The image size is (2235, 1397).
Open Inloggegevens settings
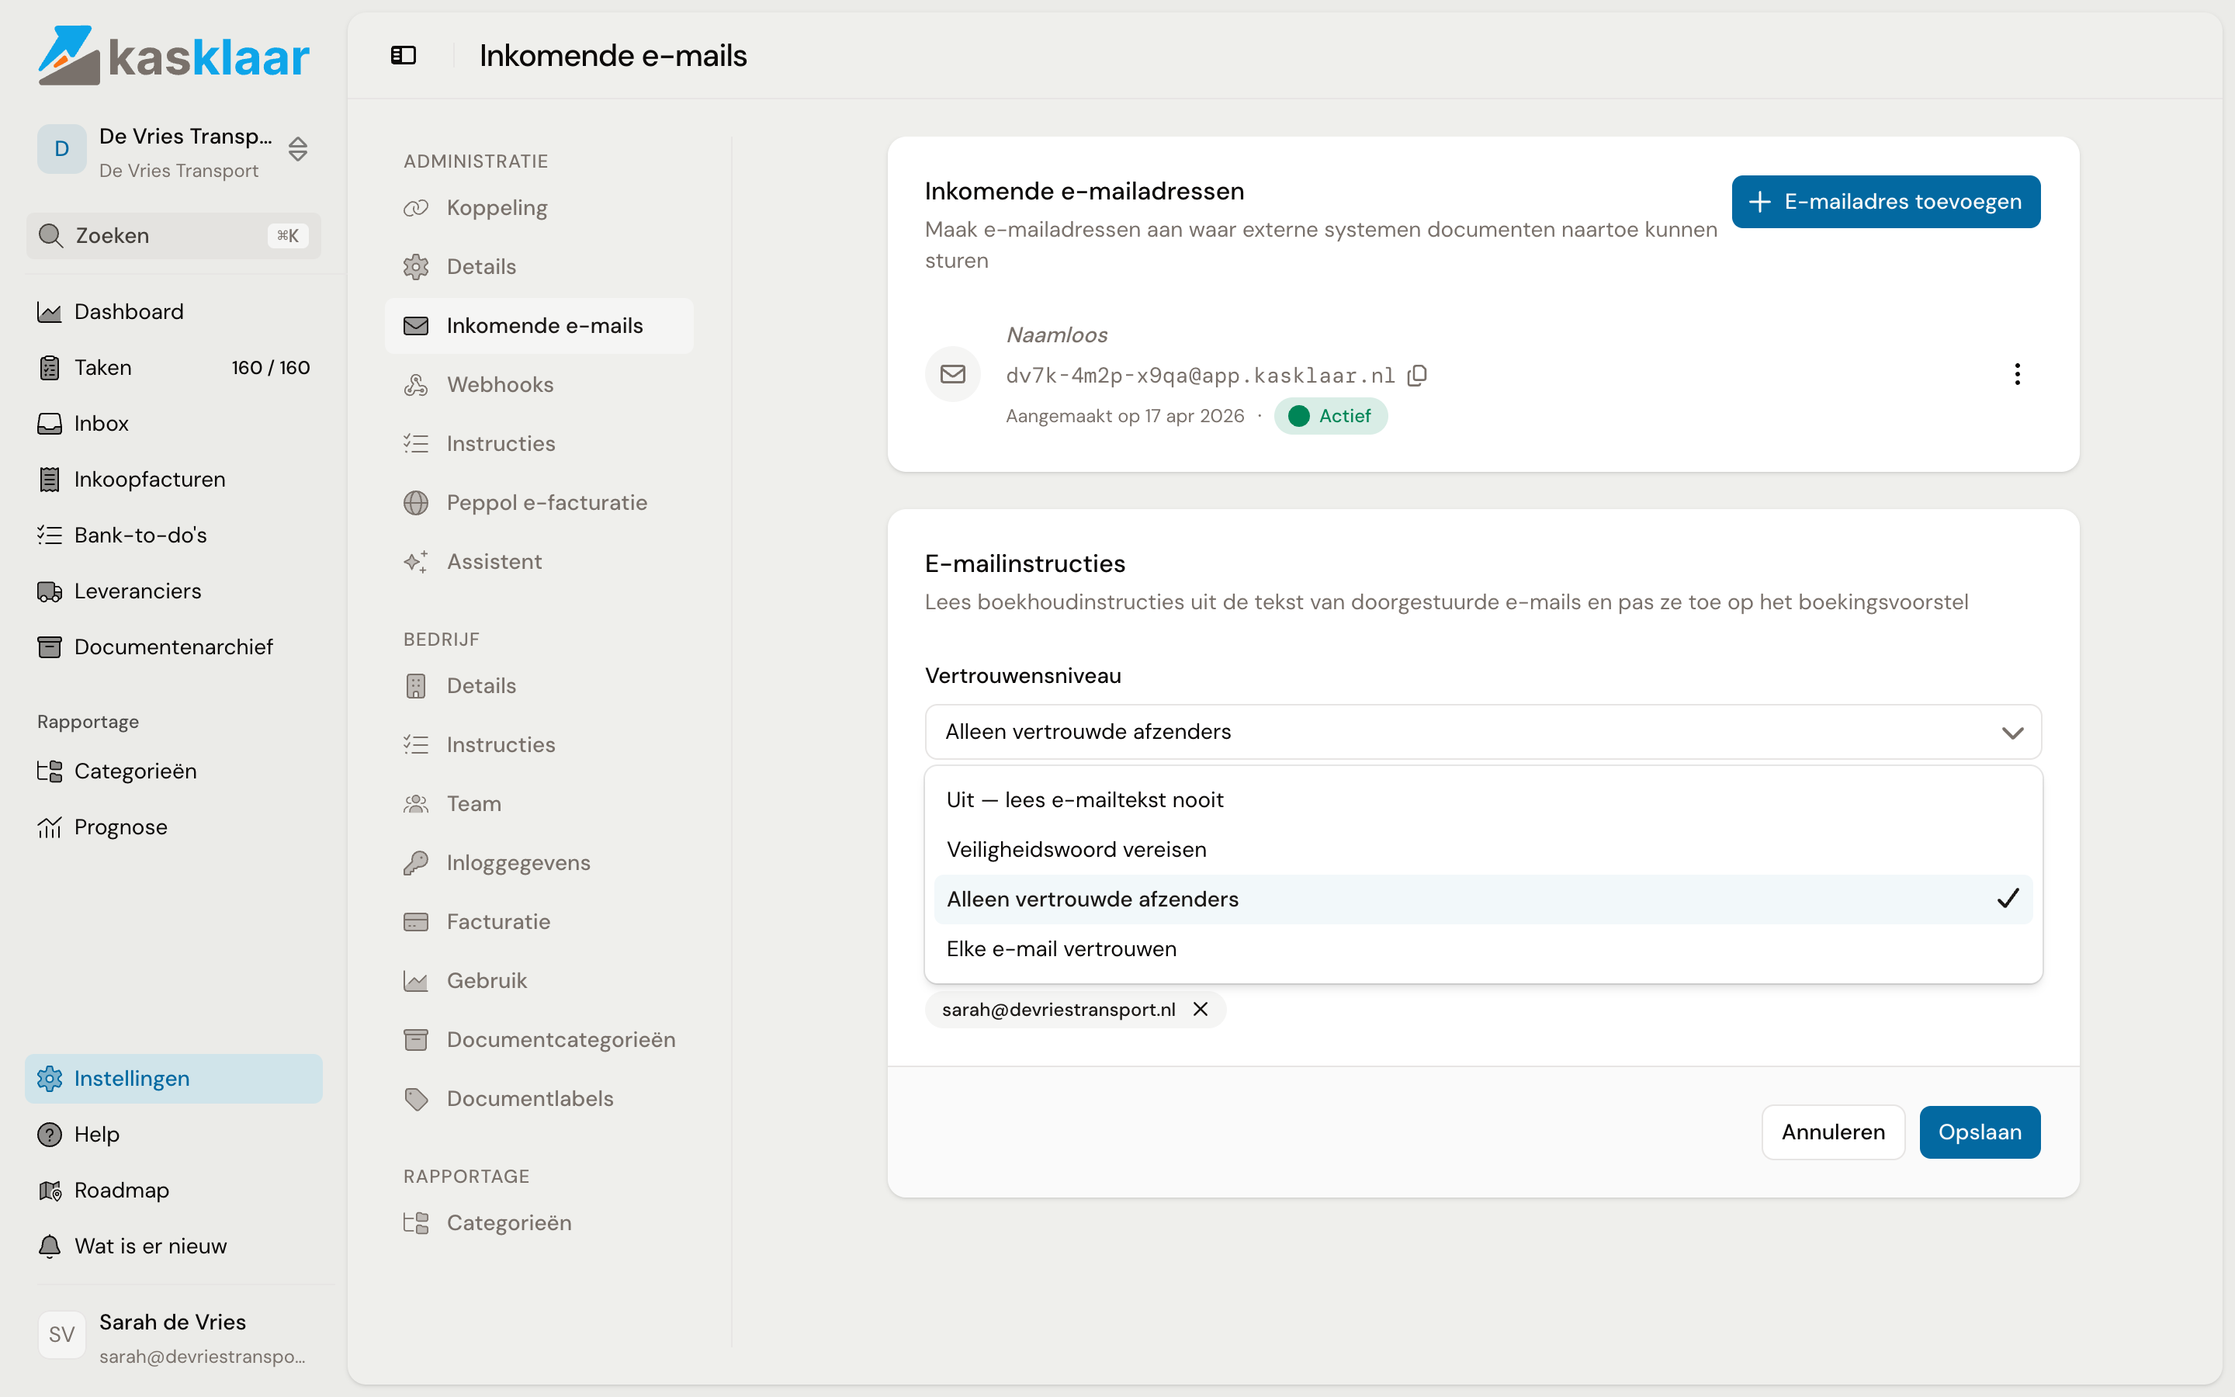539,863
